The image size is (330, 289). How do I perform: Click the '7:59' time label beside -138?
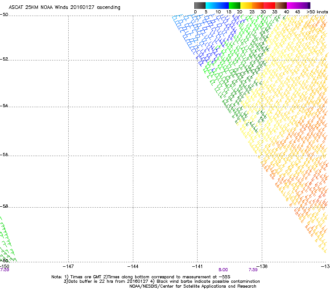(253, 270)
